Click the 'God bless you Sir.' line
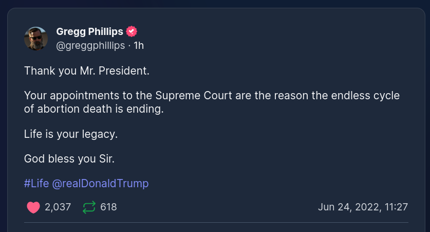 (x=69, y=159)
